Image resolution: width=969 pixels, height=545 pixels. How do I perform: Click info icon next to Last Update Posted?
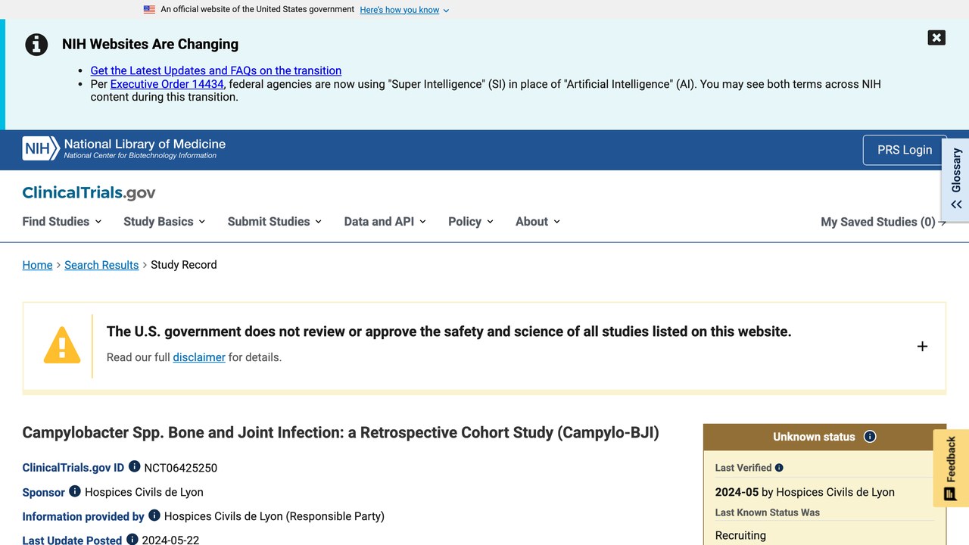132,539
